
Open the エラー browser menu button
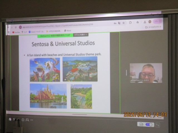(157, 21)
